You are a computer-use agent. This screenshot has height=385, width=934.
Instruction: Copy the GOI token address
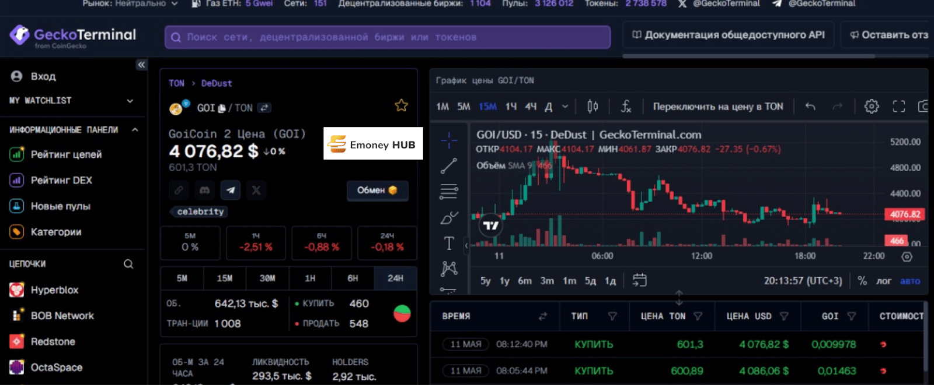click(222, 108)
